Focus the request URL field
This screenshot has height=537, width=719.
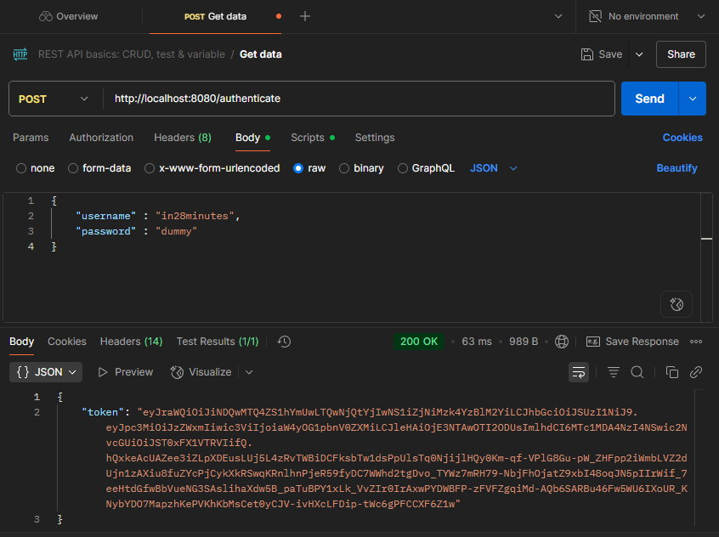point(359,99)
